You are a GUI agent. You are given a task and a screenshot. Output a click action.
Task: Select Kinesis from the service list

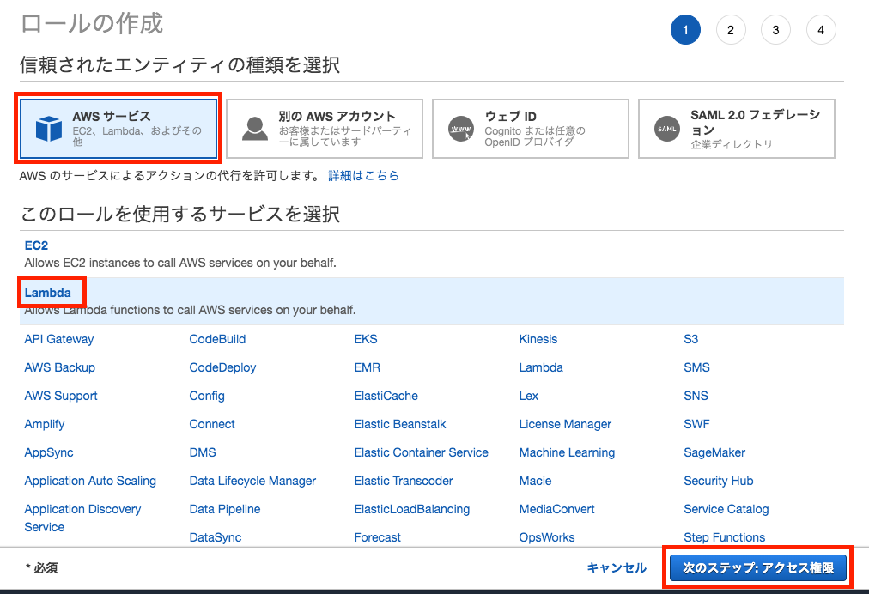[x=538, y=339]
